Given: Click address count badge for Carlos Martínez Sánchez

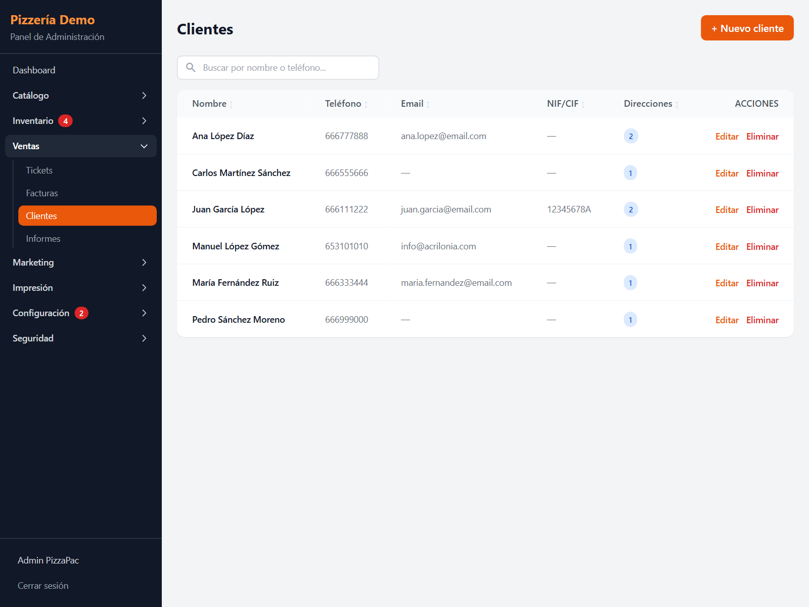Looking at the screenshot, I should [631, 173].
